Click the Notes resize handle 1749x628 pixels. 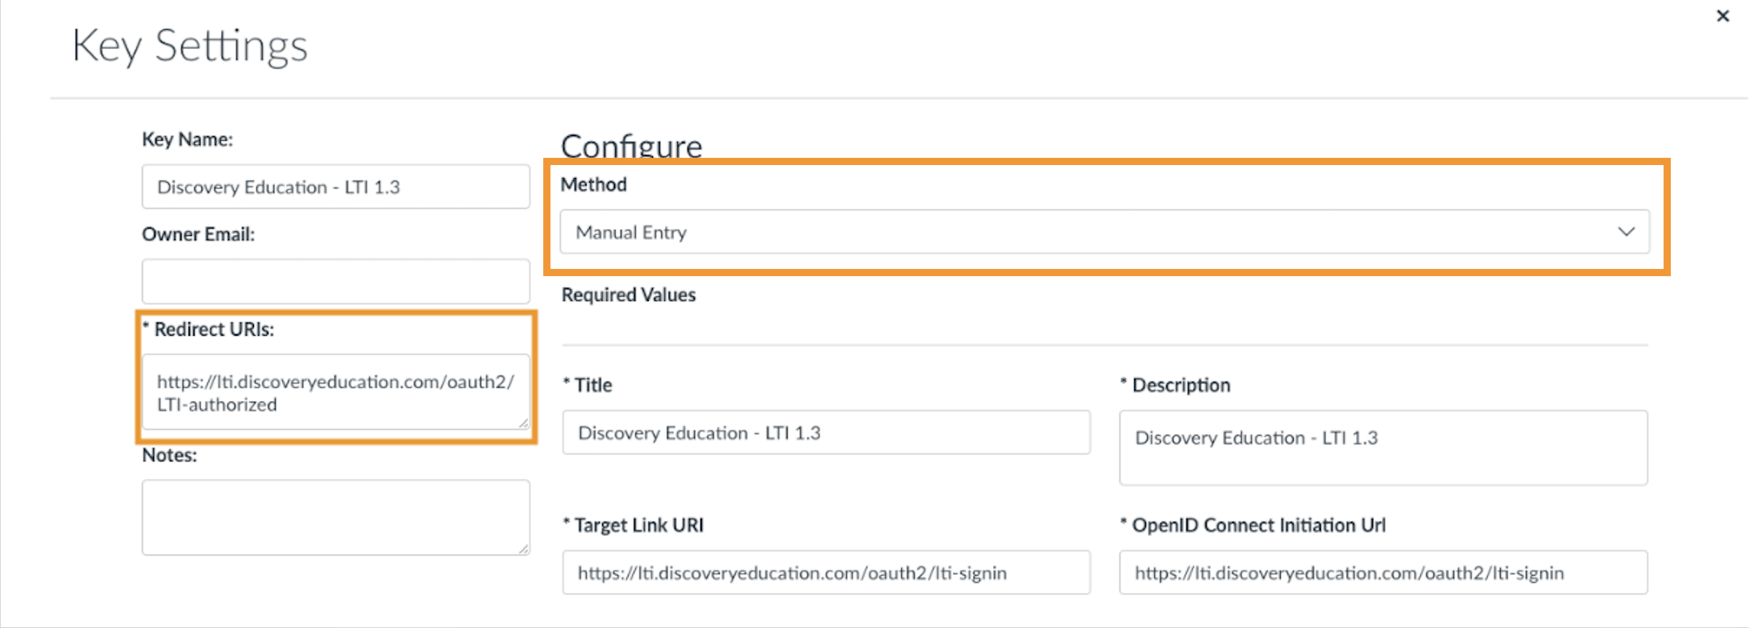[526, 549]
